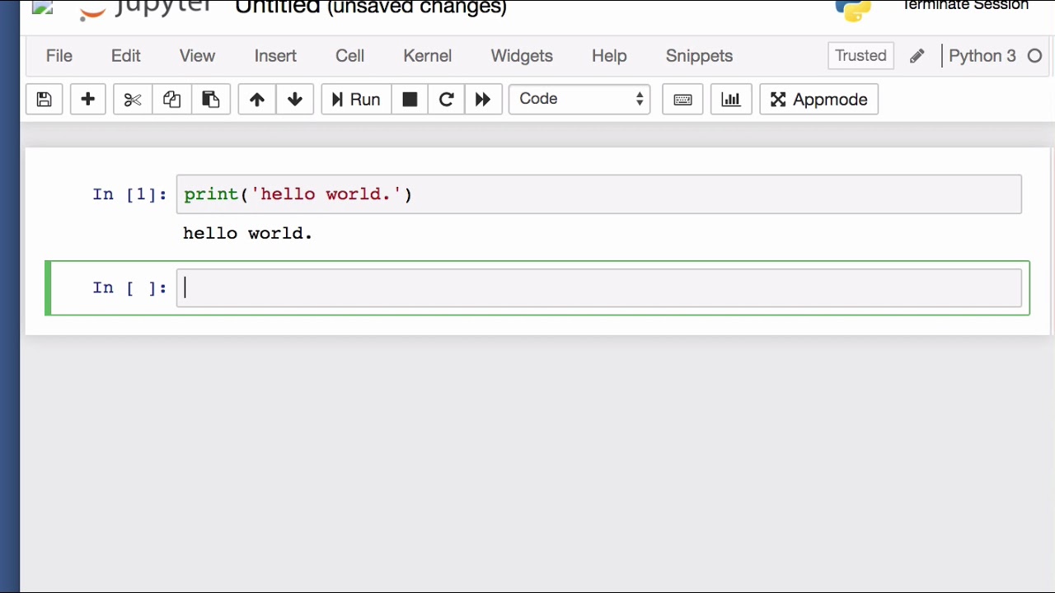The width and height of the screenshot is (1055, 593).
Task: Open the cell type Code dropdown
Action: point(579,100)
